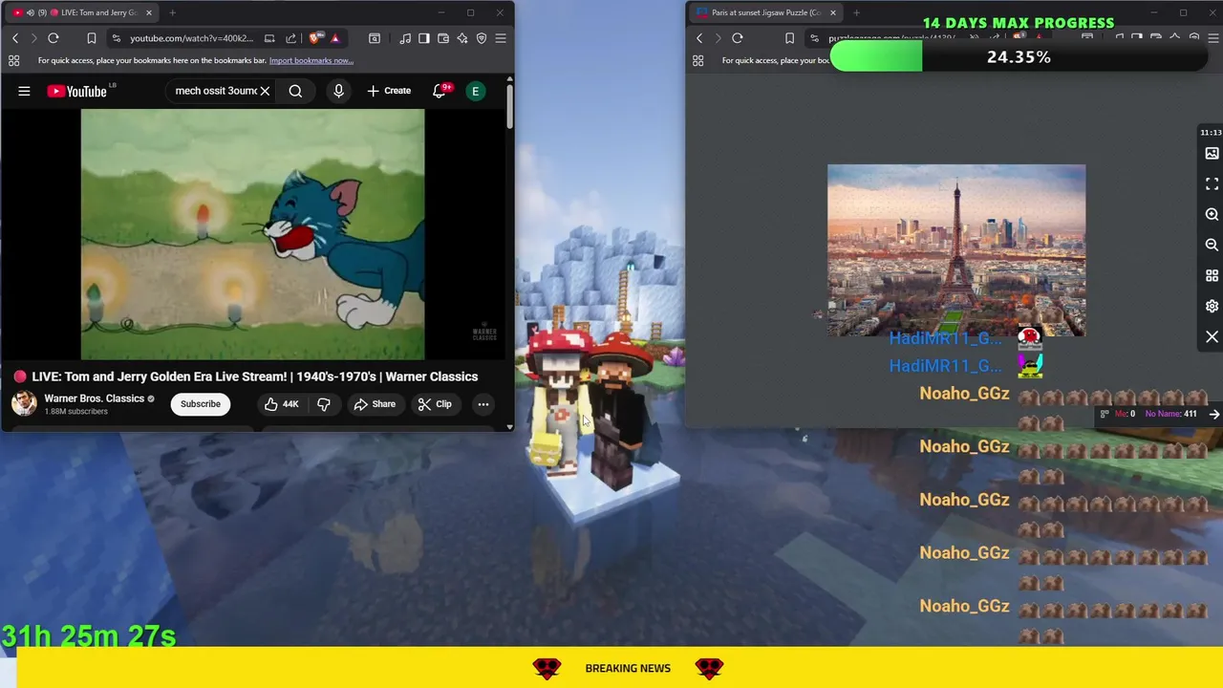Open the apps grid icon on YouTube bookmarks bar
This screenshot has height=688, width=1223.
(14, 60)
